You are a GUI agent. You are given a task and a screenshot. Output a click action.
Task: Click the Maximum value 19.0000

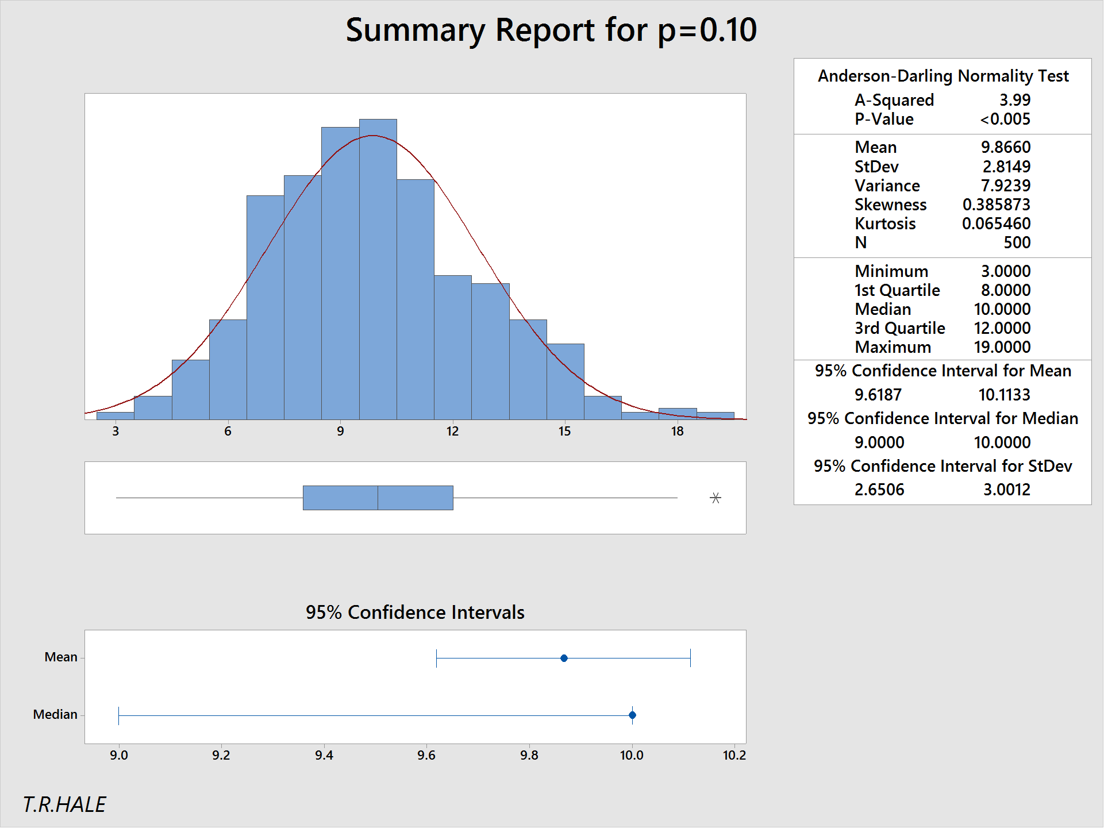point(1002,347)
